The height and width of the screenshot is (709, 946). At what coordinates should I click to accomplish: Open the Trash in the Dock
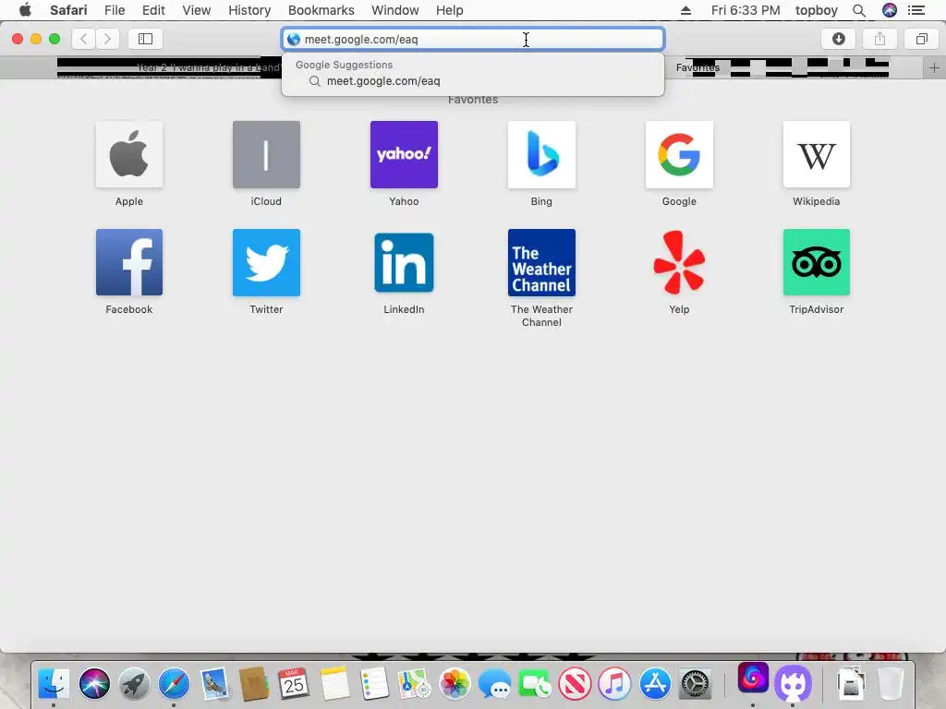[x=891, y=684]
